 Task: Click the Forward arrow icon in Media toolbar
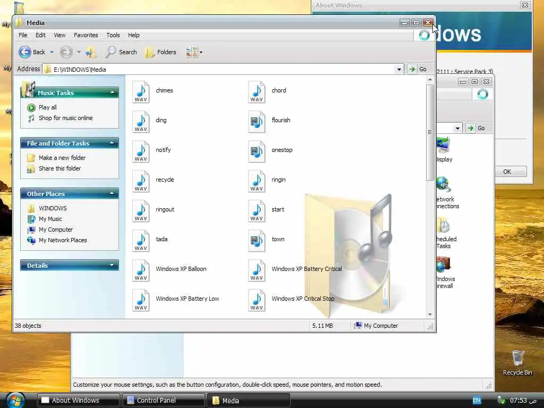pyautogui.click(x=66, y=52)
